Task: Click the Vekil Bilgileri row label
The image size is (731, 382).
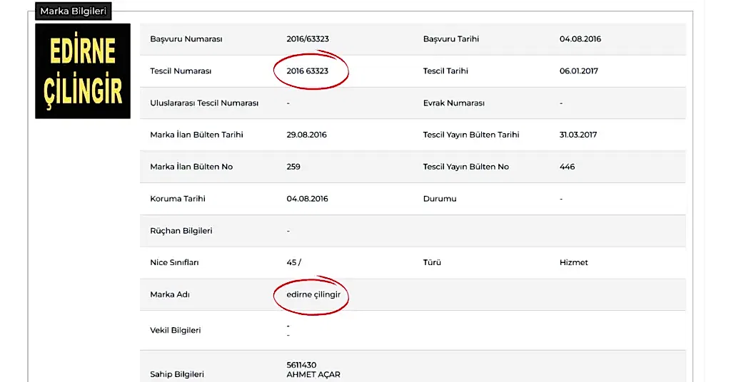Action: (x=175, y=330)
